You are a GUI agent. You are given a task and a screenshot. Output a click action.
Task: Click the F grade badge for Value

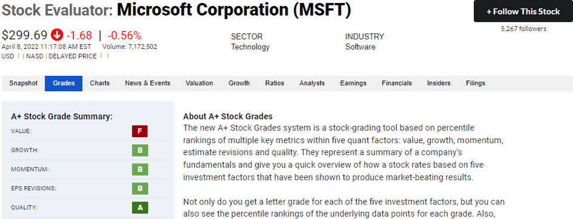coord(140,131)
